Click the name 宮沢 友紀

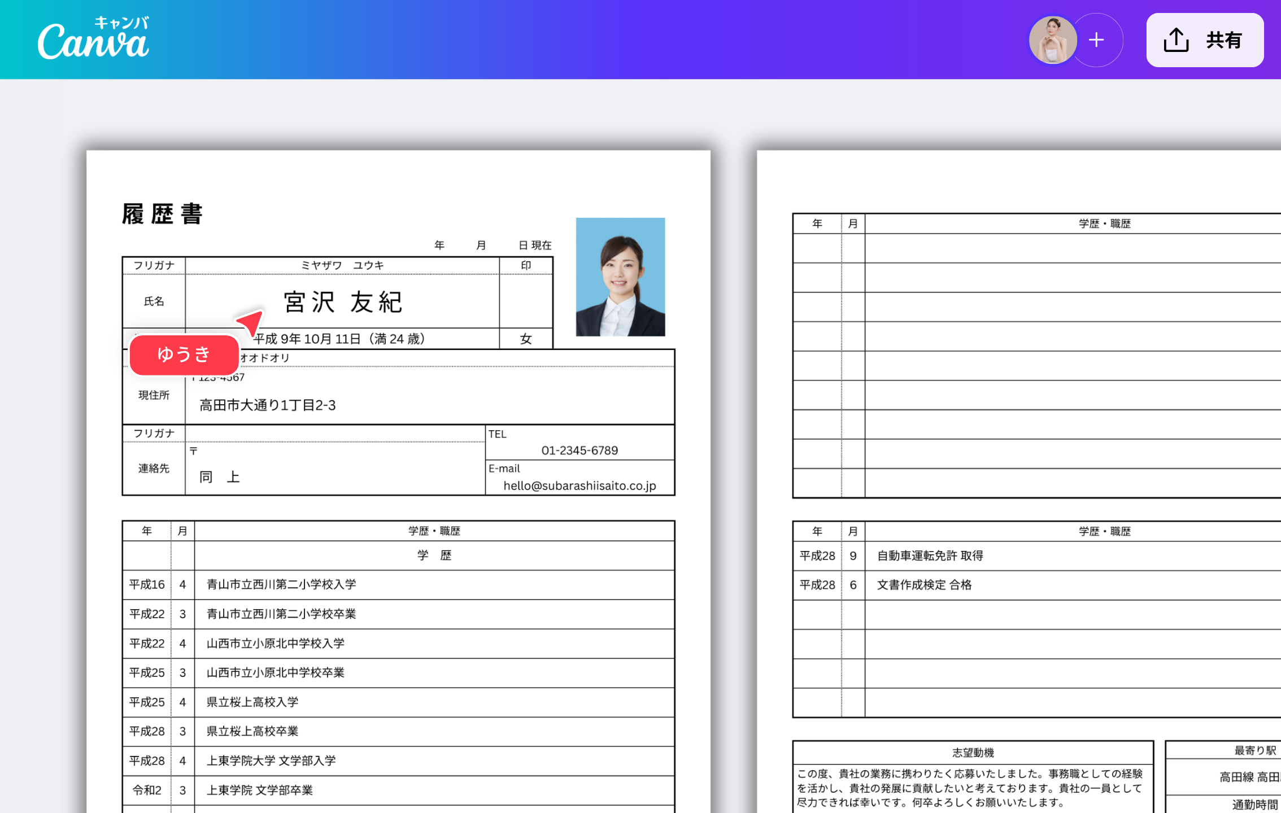point(342,302)
